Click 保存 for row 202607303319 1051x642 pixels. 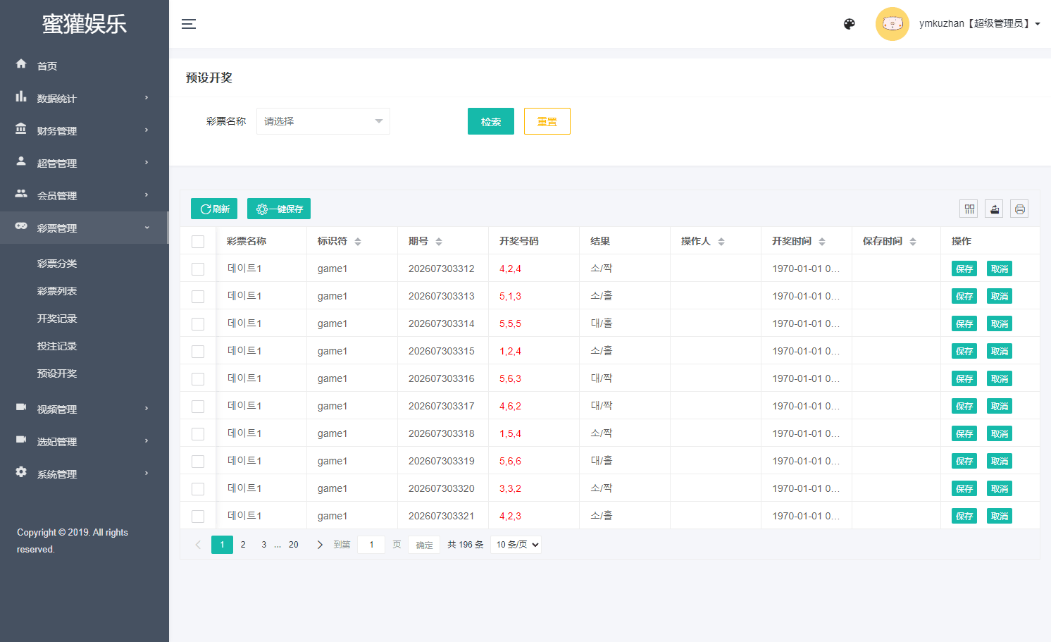964,461
